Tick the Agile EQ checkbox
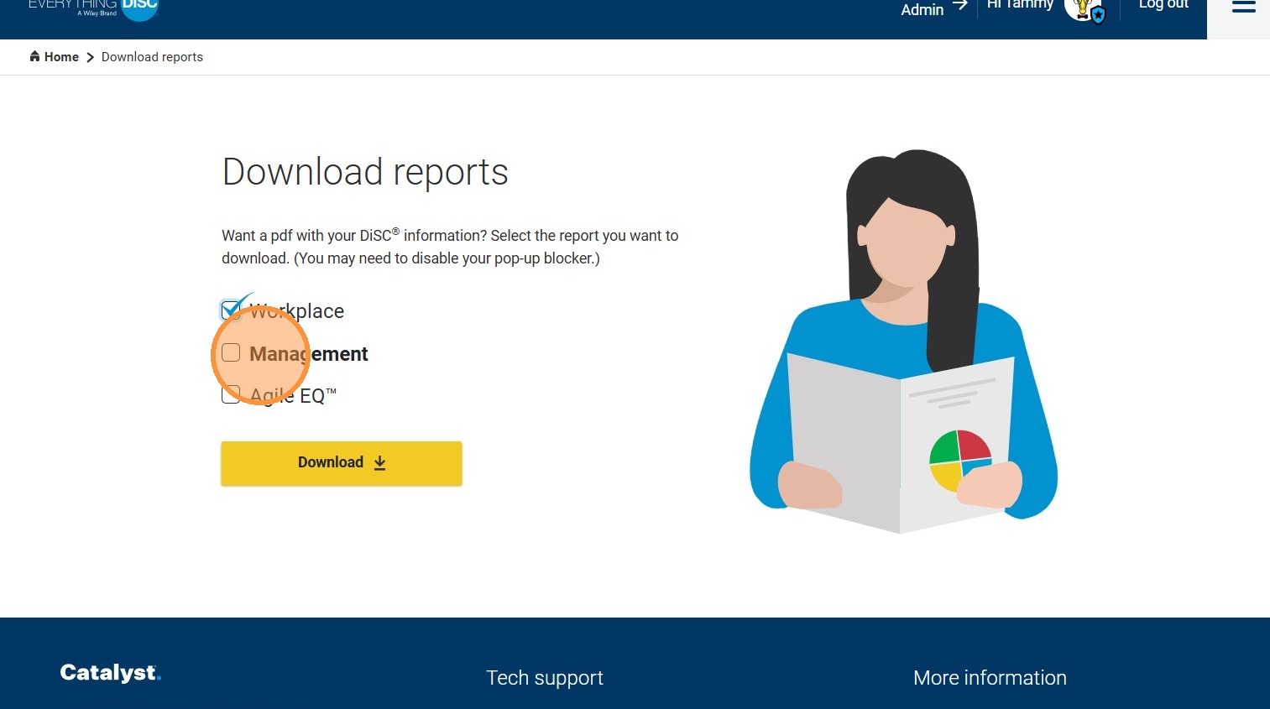Screen dimensions: 1270x709 tap(231, 394)
